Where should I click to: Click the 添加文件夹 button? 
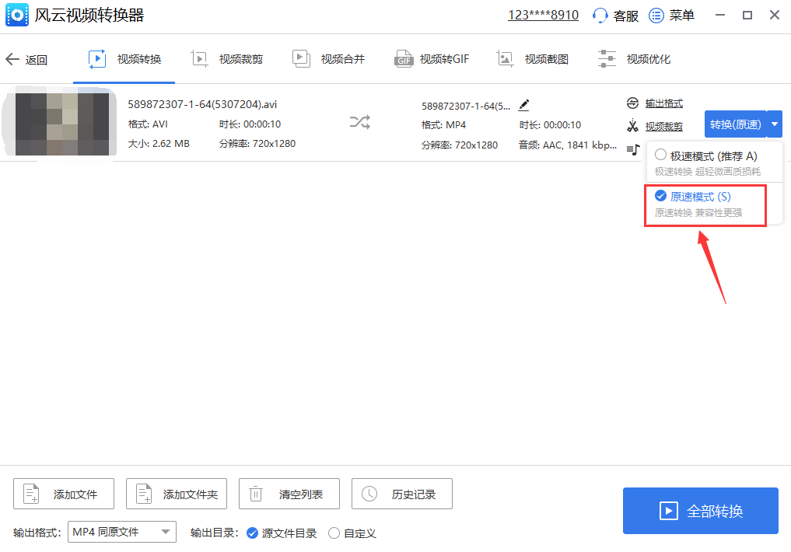[x=177, y=494]
